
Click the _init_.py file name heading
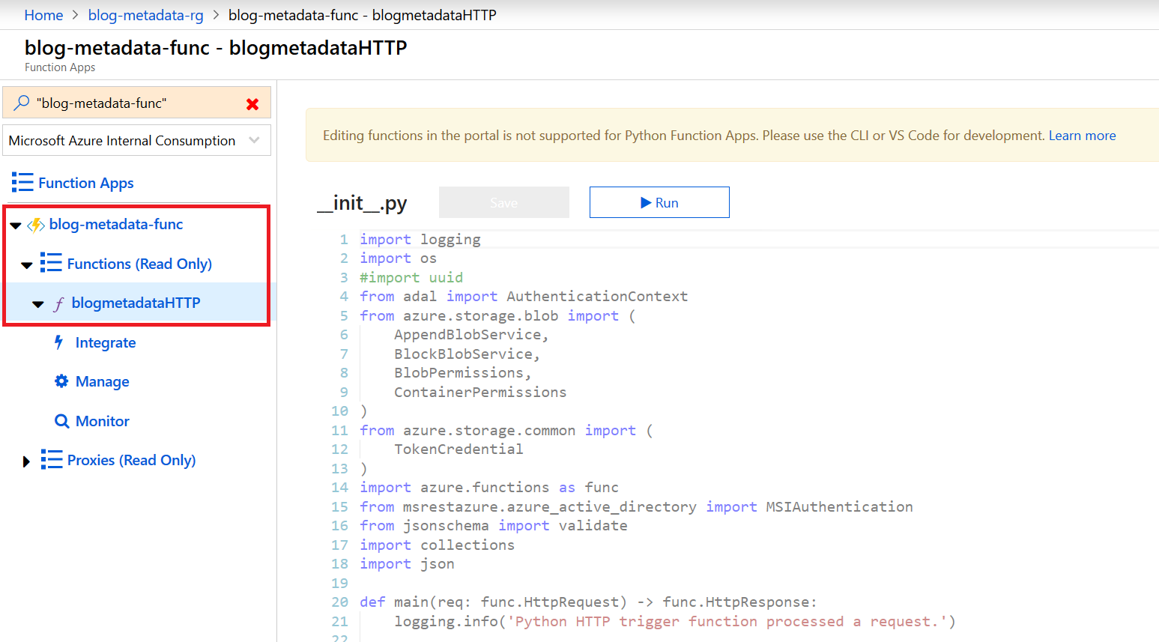[363, 203]
